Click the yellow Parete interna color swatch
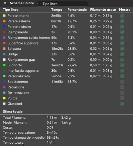 pyautogui.click(x=4, y=16)
